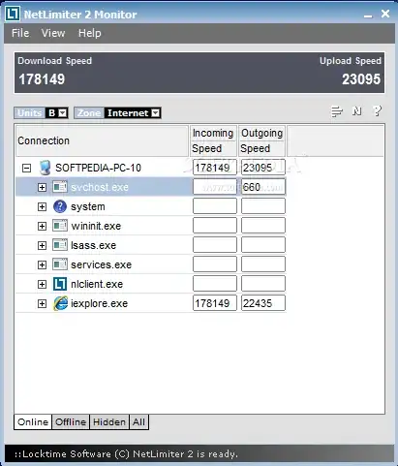
Task: Click the status bar ready message
Action: 126,454
